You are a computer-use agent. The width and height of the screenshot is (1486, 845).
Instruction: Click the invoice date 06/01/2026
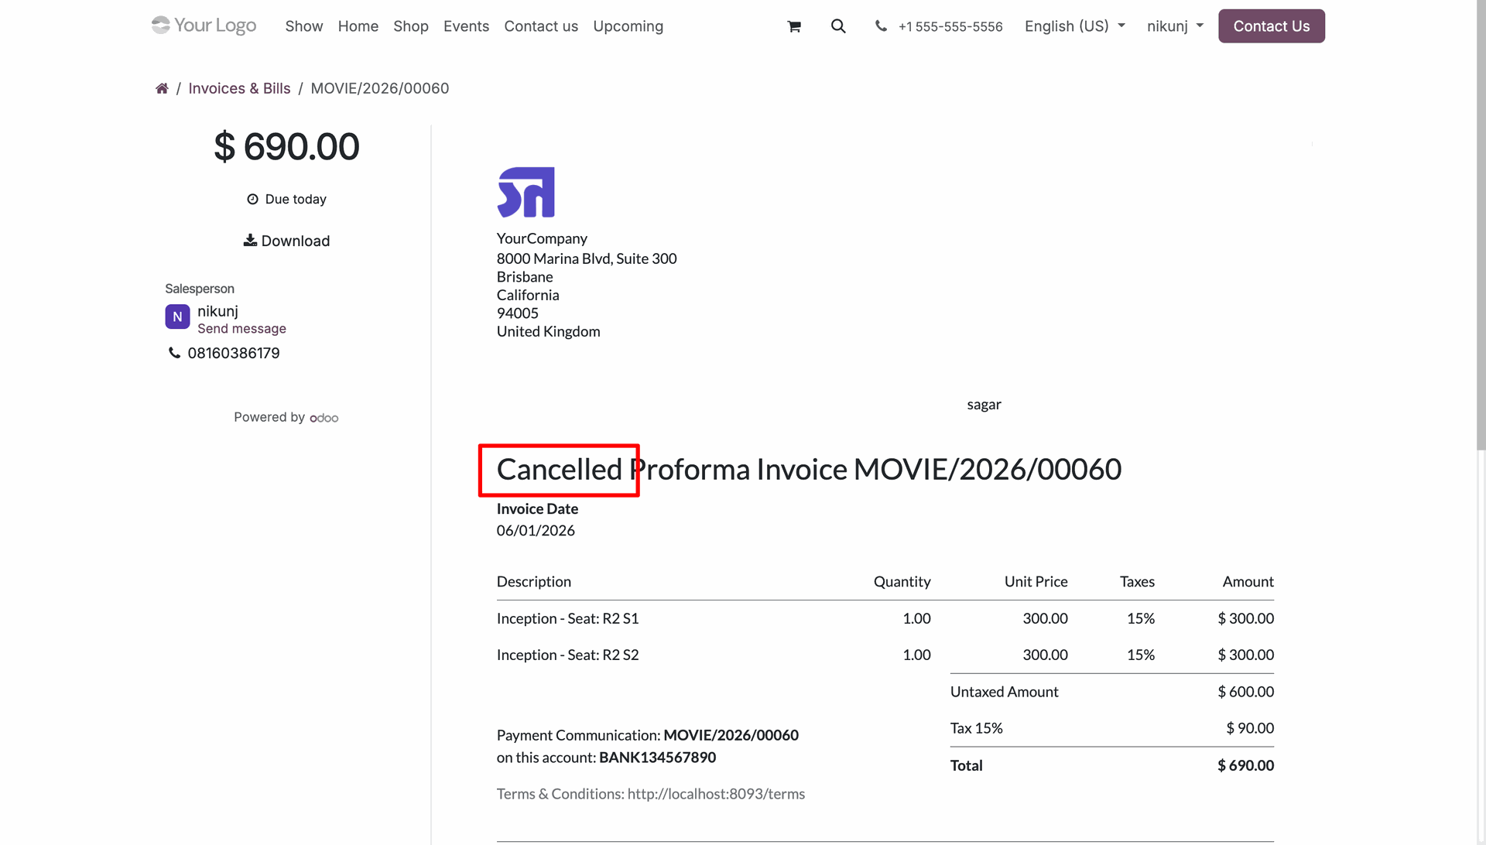pos(536,531)
